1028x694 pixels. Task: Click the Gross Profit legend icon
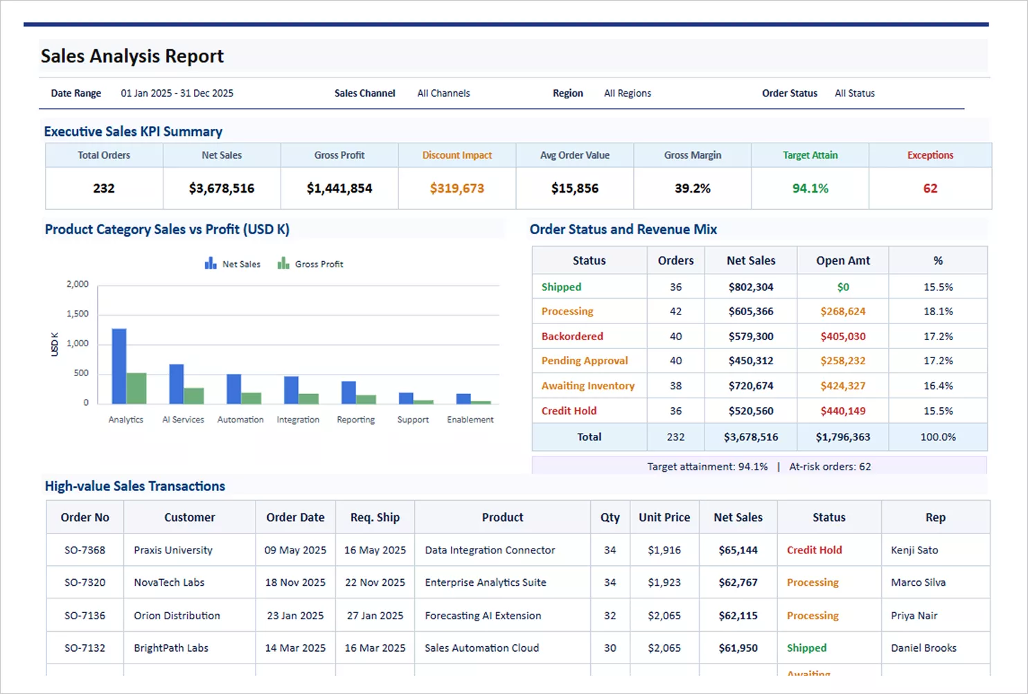click(283, 263)
